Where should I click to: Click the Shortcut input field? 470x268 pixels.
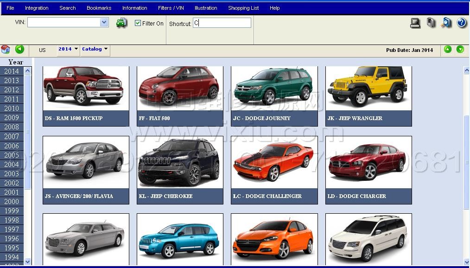coord(222,23)
